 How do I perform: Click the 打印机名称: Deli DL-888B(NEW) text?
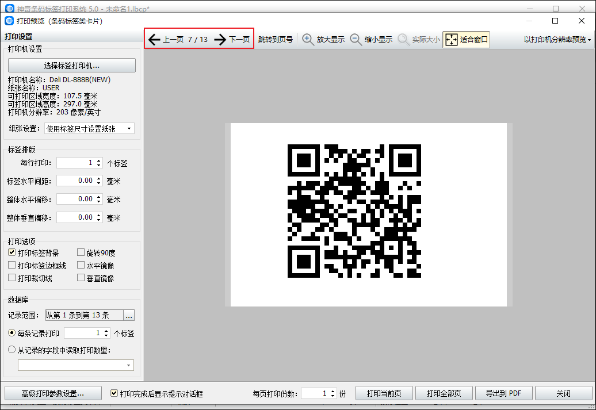pyautogui.click(x=59, y=80)
